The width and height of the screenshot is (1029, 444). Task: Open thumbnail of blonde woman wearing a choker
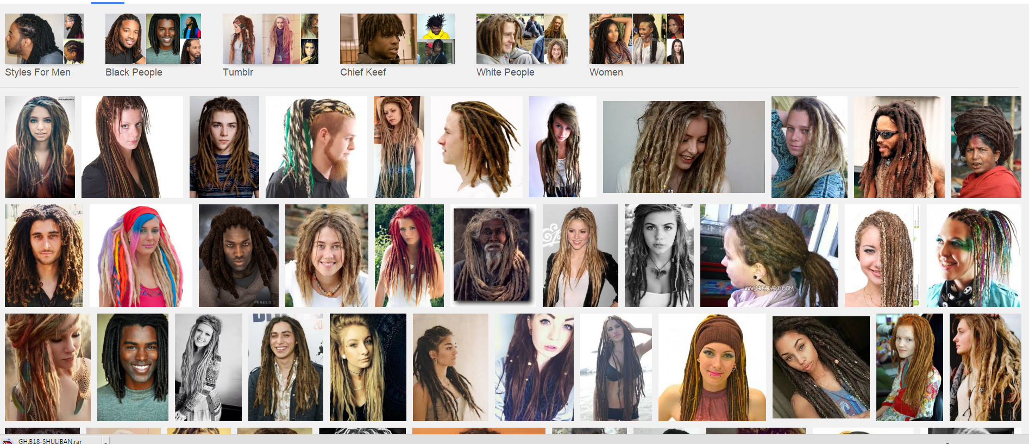(x=368, y=367)
